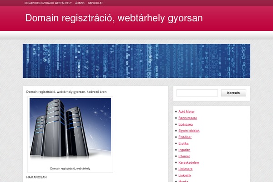Screen dimensions: 273x182
Task: Click the Keresés search button
Action: 233,93
